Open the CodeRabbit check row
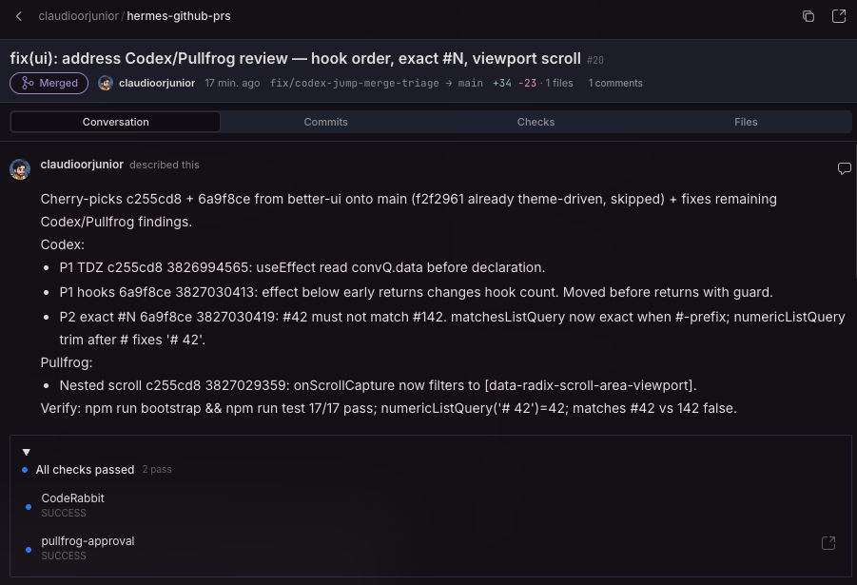The image size is (857, 585). pyautogui.click(x=430, y=505)
